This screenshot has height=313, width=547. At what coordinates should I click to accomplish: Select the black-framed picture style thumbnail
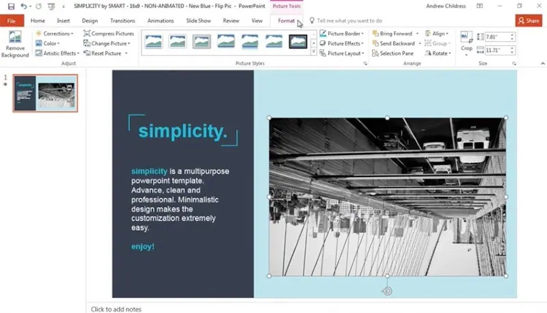[298, 42]
